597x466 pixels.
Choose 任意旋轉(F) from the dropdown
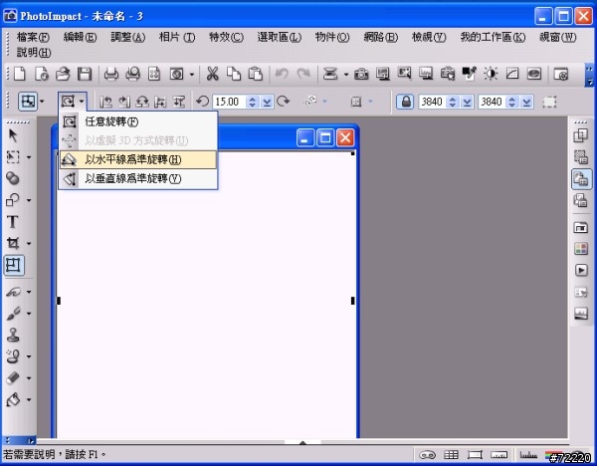tap(138, 121)
